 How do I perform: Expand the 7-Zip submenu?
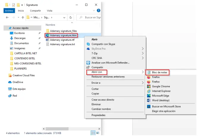115,53
